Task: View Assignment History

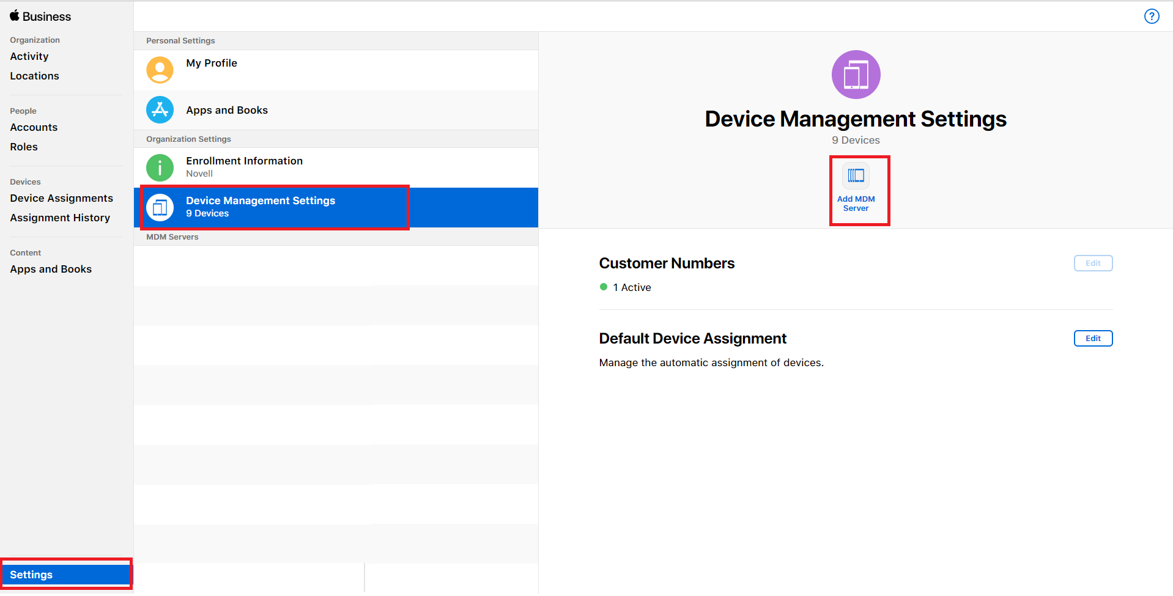Action: pos(60,218)
